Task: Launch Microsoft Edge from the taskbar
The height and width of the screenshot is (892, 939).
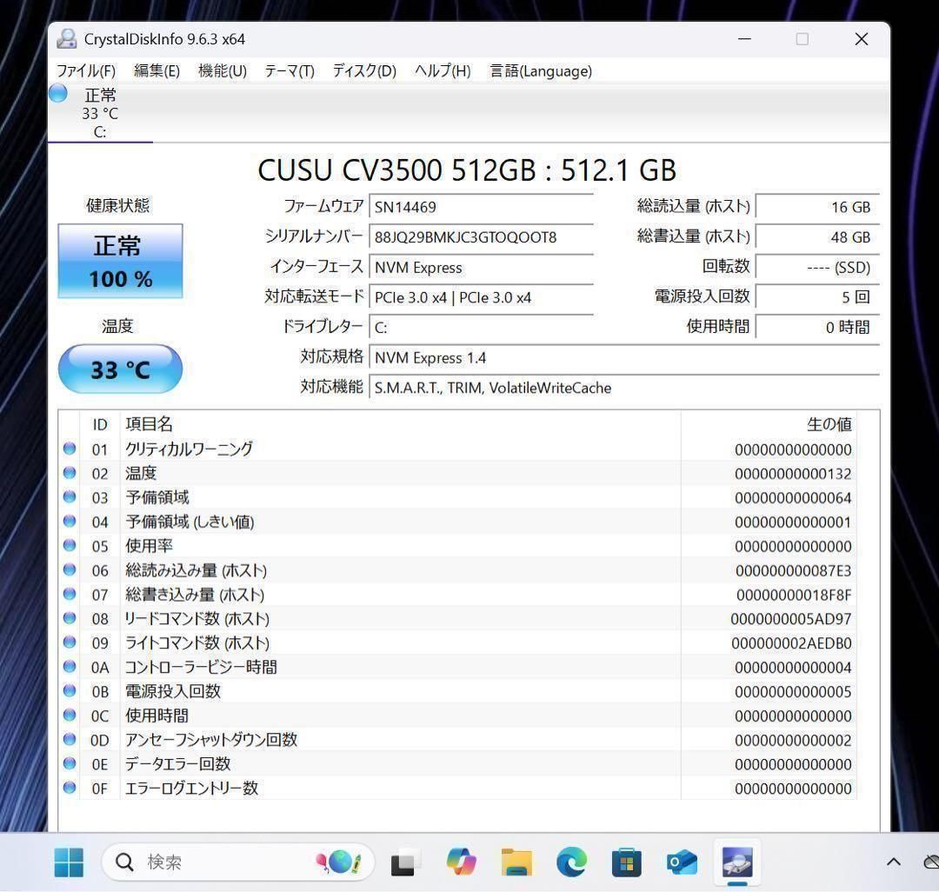Action: pyautogui.click(x=571, y=862)
